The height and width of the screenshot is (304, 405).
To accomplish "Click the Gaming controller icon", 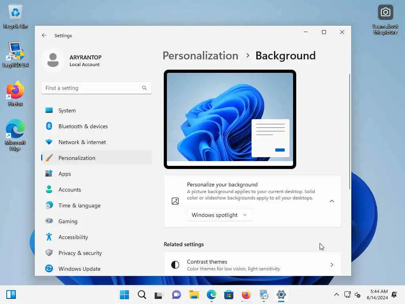I will 49,221.
